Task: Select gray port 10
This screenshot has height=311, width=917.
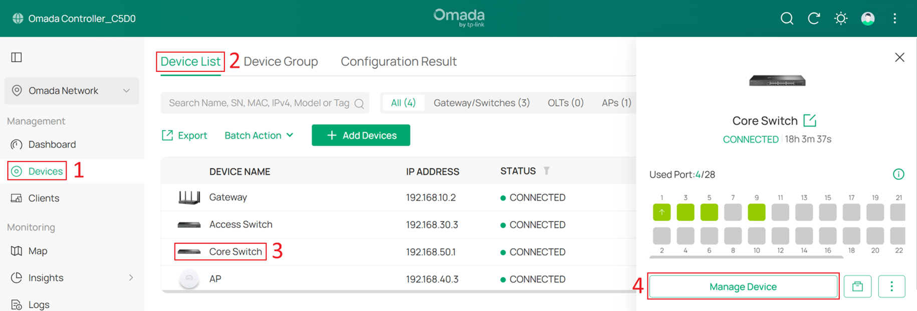Action: coord(757,235)
